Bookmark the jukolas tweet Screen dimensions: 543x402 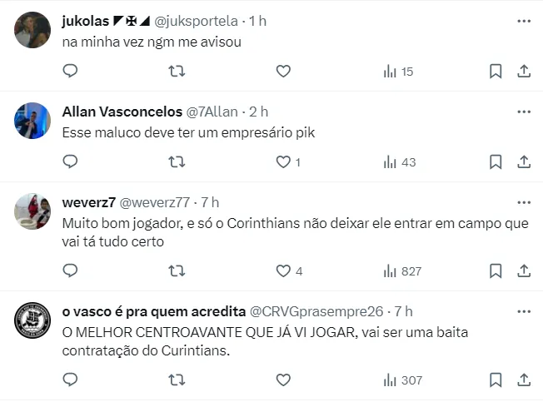[496, 72]
